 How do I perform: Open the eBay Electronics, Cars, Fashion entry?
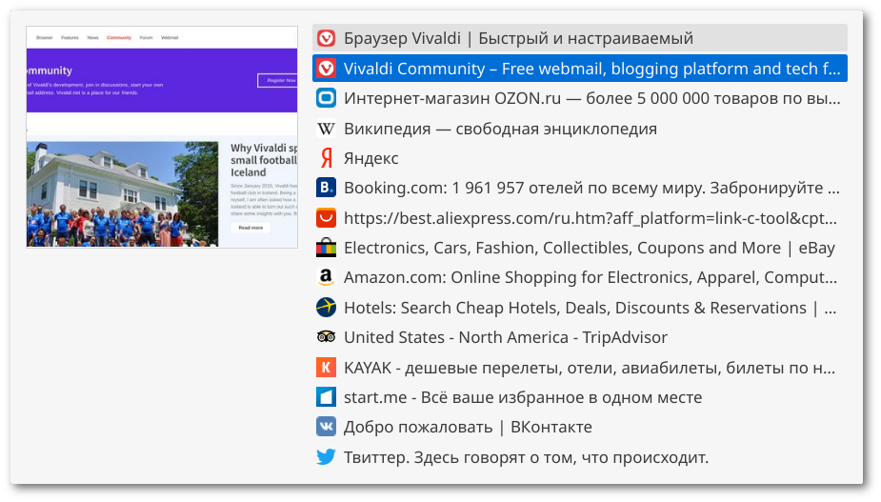point(580,248)
